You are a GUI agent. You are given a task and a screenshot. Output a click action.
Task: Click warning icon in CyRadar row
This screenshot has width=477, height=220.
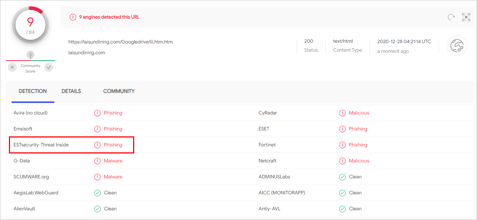click(342, 113)
